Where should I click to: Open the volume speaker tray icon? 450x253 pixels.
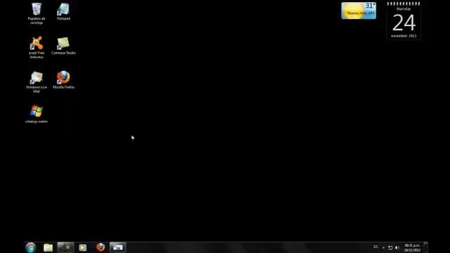397,247
